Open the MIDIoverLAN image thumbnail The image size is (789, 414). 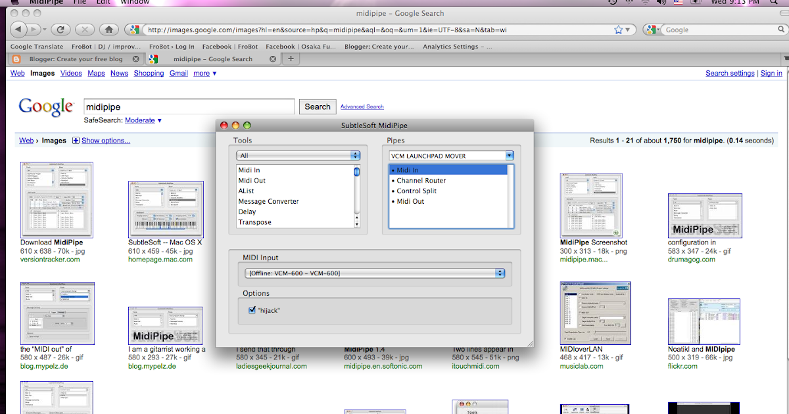click(x=595, y=313)
